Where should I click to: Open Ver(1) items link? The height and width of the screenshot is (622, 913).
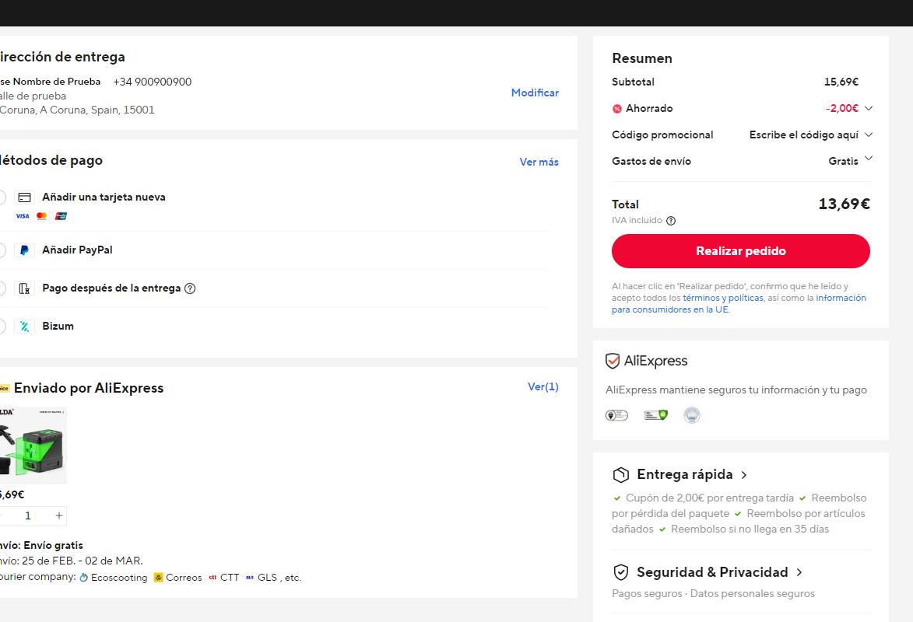[x=543, y=386]
